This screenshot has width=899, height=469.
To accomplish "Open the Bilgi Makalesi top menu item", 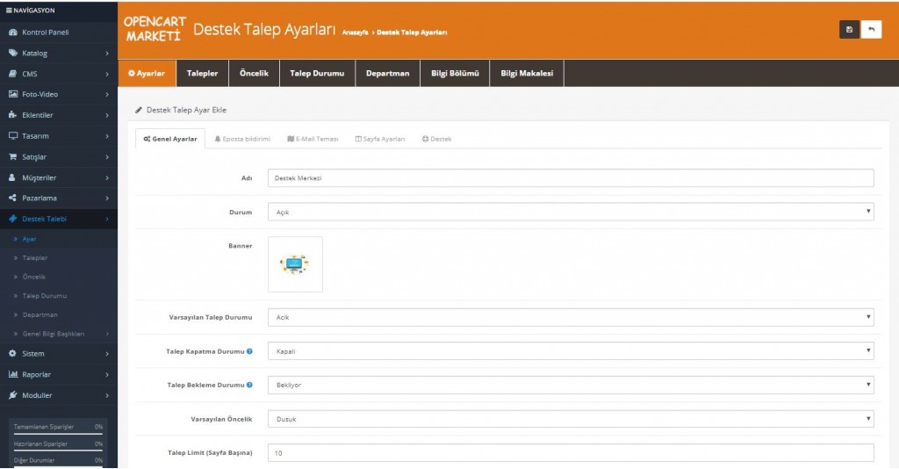I will [527, 73].
